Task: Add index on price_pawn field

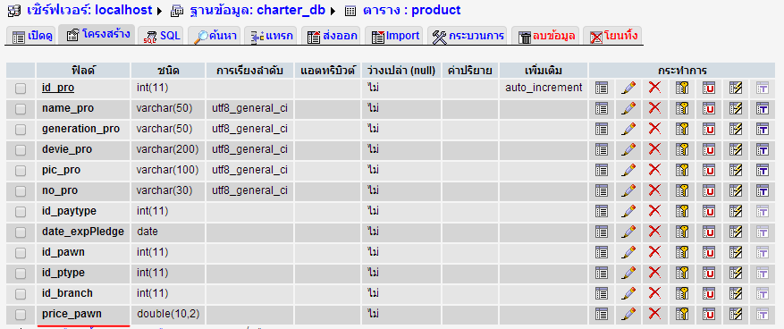Action: coord(735,314)
